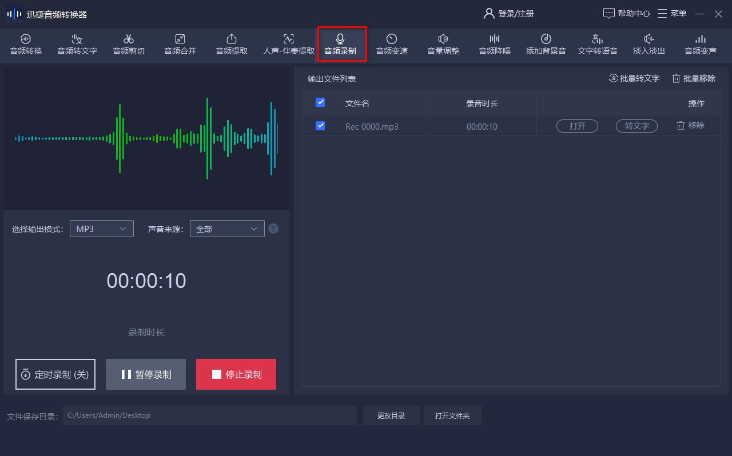Open the output format dropdown showing MP3

point(101,228)
